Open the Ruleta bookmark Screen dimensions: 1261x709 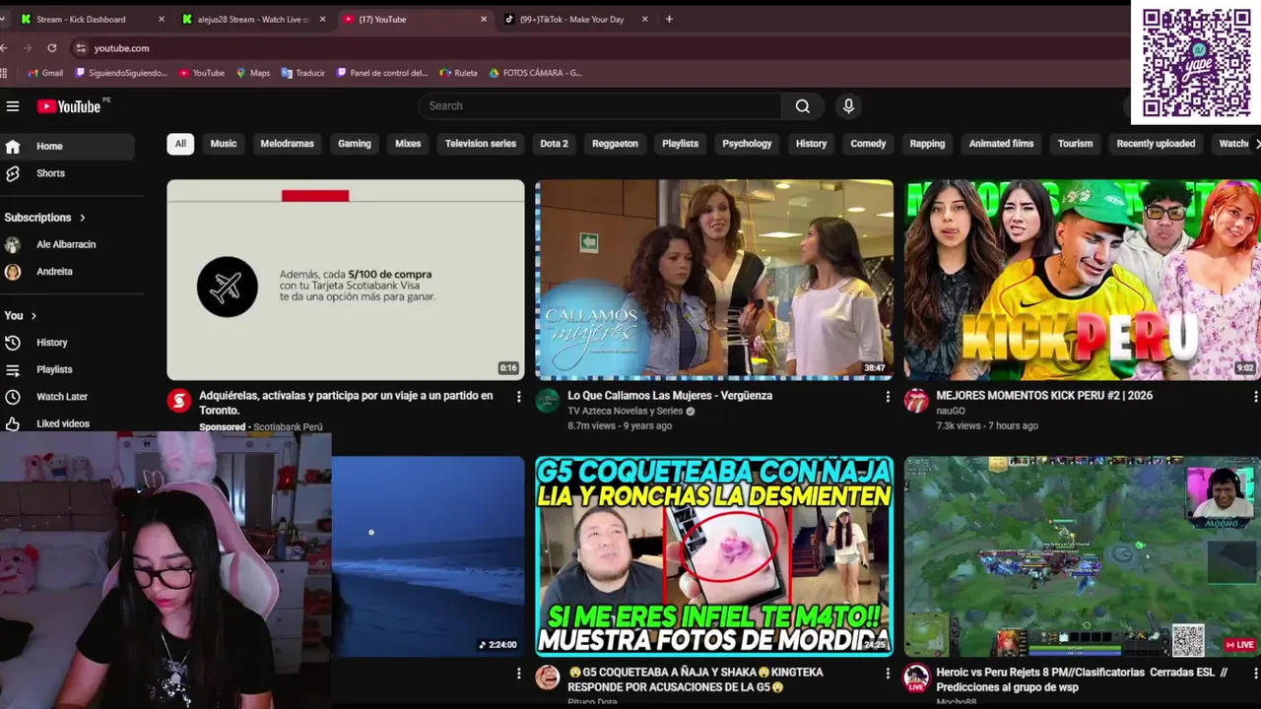tap(459, 73)
